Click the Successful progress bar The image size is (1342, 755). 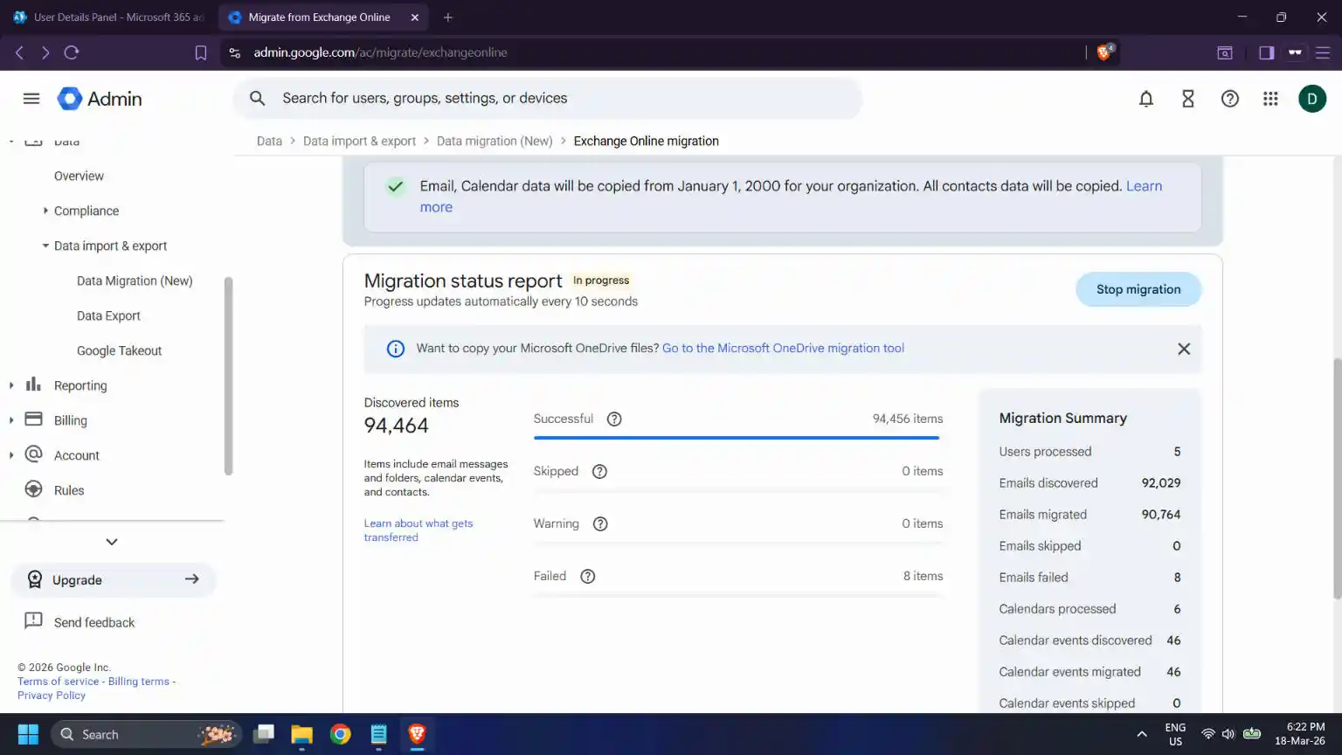pyautogui.click(x=737, y=438)
